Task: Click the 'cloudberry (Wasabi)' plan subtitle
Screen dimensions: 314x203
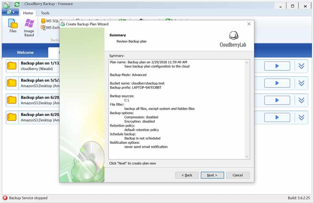Action: pos(37,69)
